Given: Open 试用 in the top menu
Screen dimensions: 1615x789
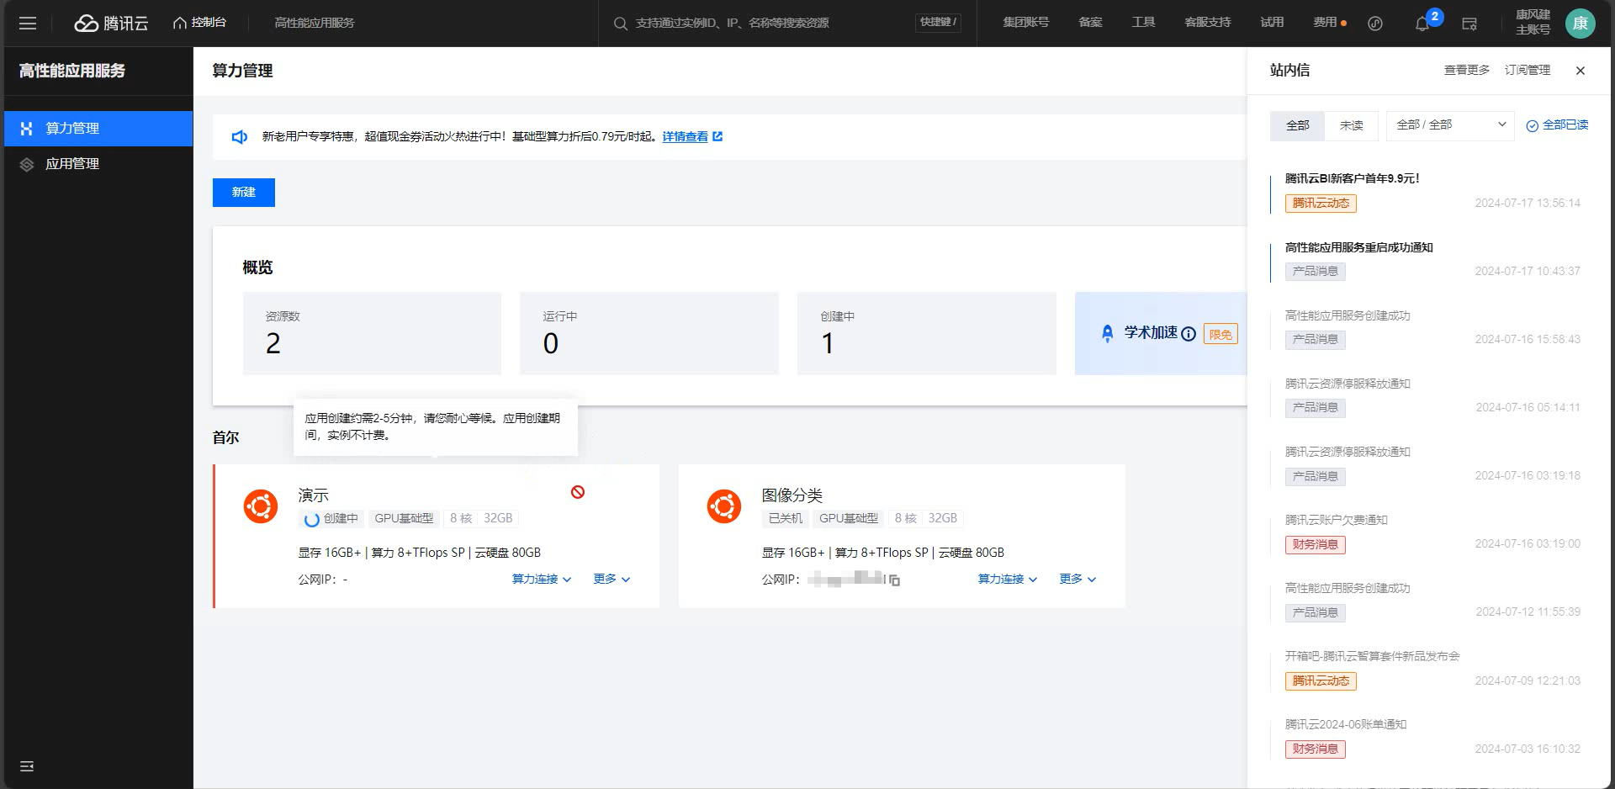Looking at the screenshot, I should tap(1272, 23).
